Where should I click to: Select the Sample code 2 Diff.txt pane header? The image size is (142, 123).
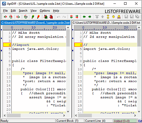click(106, 23)
